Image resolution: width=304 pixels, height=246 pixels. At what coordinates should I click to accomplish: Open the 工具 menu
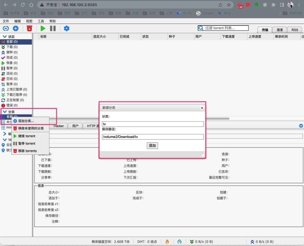click(41, 21)
